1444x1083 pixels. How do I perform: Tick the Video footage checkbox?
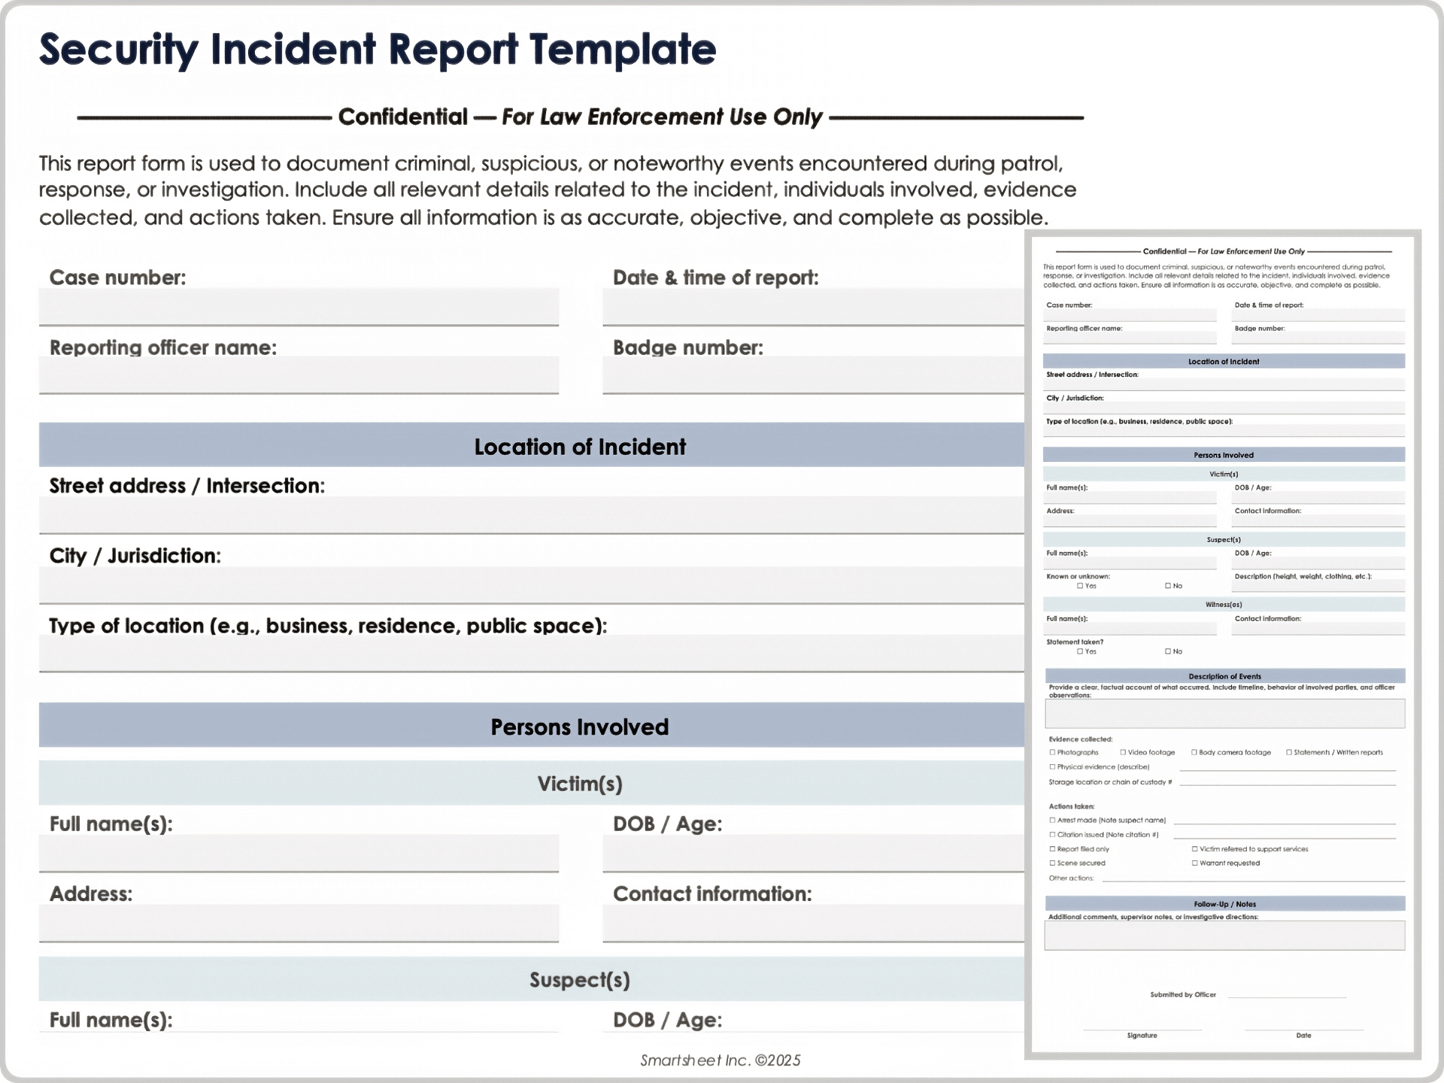(1123, 752)
